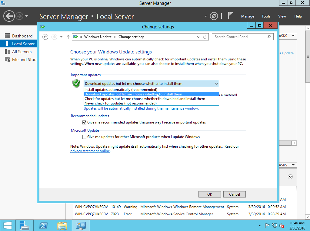Switch to Control Panel taskbar item
Screen dimensions: 310x231
81,226
